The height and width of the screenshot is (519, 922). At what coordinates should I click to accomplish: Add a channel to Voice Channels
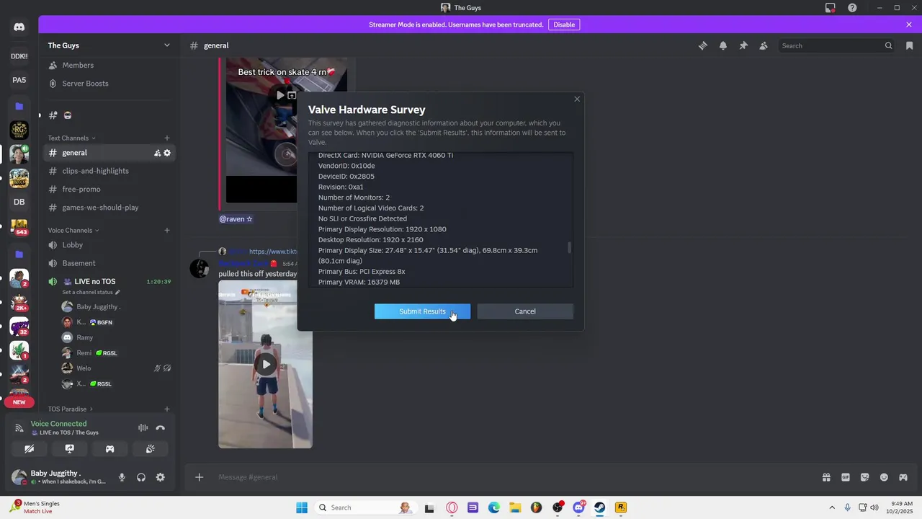(167, 230)
